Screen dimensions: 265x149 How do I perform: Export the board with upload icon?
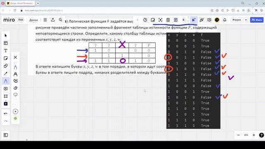(x=53, y=20)
